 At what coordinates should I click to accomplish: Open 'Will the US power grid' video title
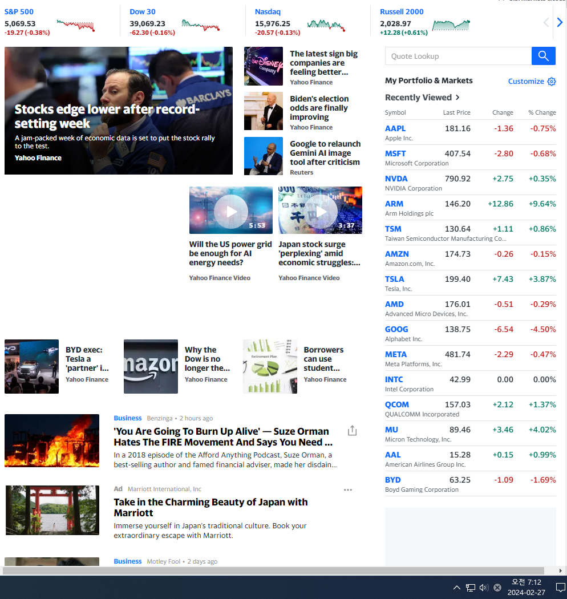pos(230,253)
